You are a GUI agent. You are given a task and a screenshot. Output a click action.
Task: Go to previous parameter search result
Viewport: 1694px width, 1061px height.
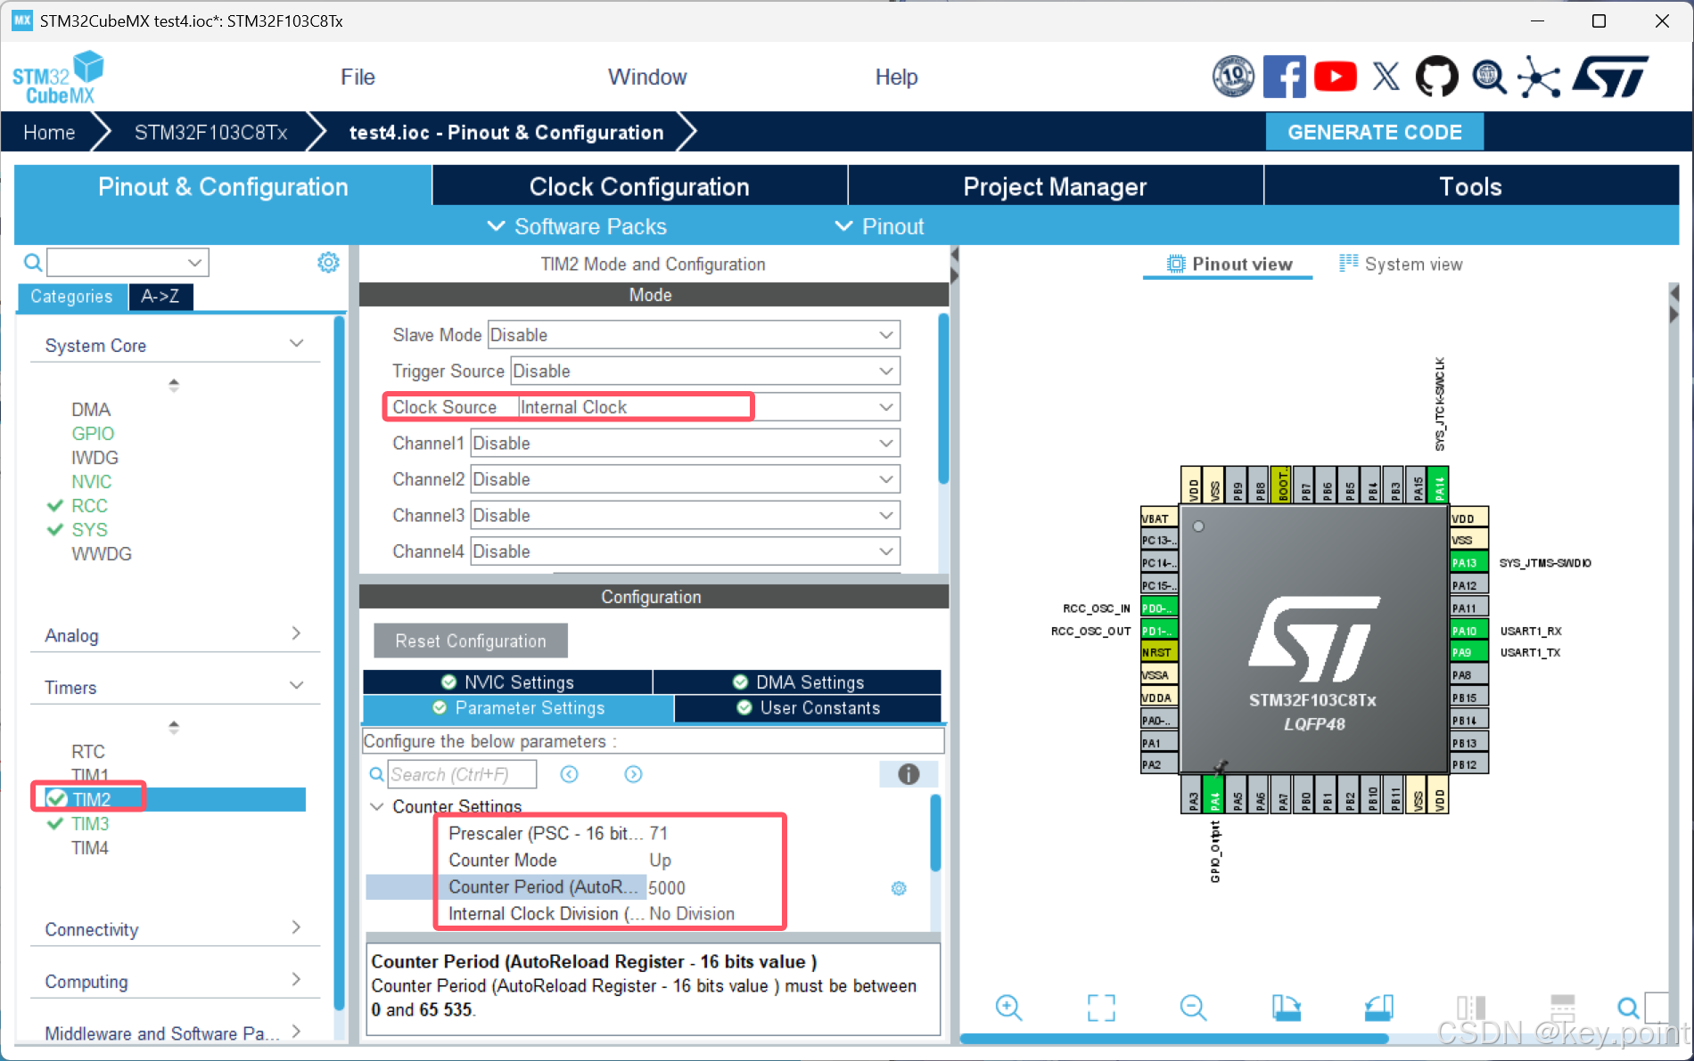(569, 774)
